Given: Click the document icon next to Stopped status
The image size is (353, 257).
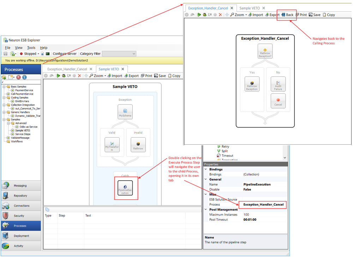Looking at the screenshot, I should point(42,54).
